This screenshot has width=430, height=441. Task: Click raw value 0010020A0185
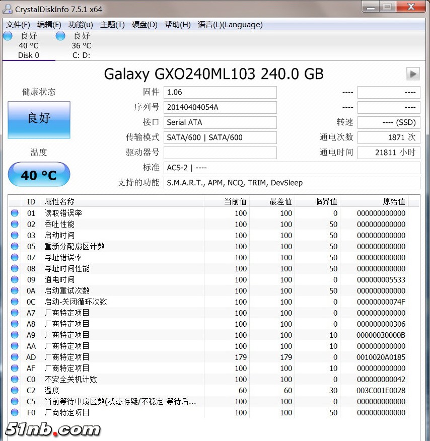381,357
